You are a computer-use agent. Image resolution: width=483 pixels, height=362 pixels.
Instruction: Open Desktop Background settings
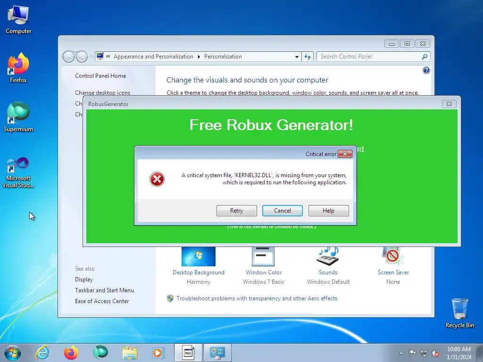tap(199, 260)
